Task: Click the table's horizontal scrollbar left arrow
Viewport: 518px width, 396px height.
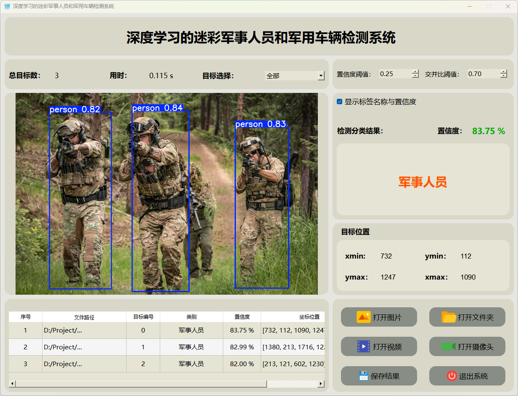Action: (12, 384)
